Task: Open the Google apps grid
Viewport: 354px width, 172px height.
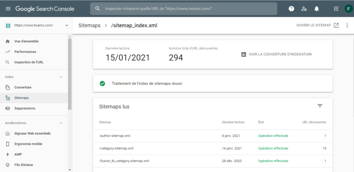Action: click(x=336, y=9)
